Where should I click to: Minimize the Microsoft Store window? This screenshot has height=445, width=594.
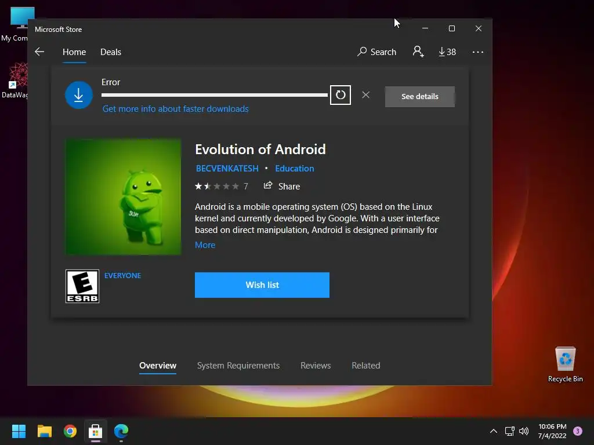click(x=425, y=28)
